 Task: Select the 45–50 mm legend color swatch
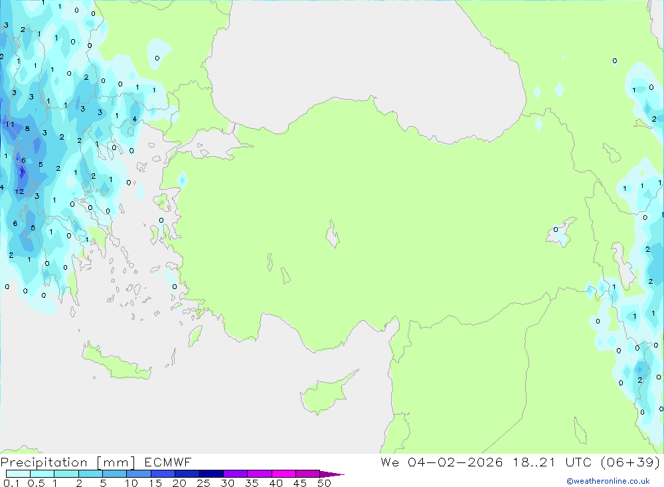[x=308, y=474]
